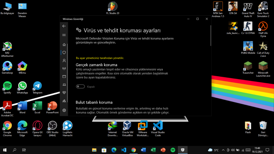This screenshot has width=274, height=154.
Task: Open the Account protection person icon
Action: pyautogui.click(x=64, y=60)
